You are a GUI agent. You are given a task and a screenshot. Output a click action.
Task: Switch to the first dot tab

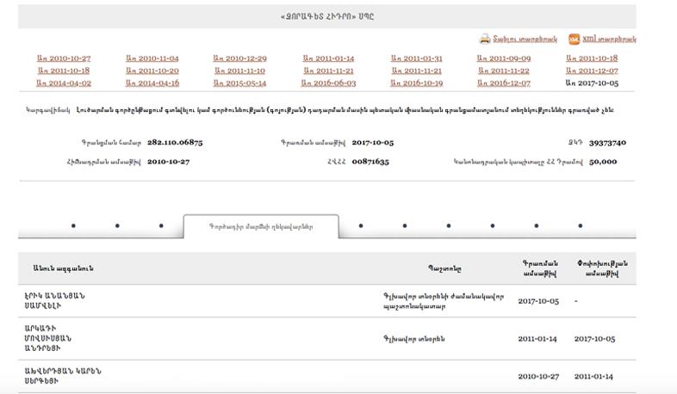click(73, 226)
